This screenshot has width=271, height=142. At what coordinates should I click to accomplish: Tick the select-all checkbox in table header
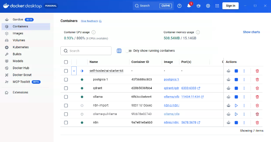(66, 62)
